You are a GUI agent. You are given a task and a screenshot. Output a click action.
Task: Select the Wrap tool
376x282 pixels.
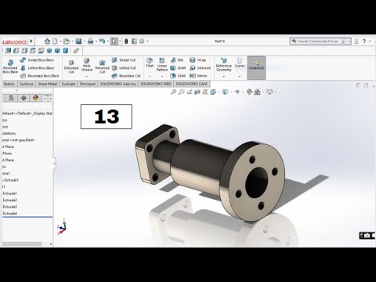[197, 60]
